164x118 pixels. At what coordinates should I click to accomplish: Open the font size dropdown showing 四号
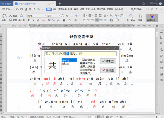point(53,16)
